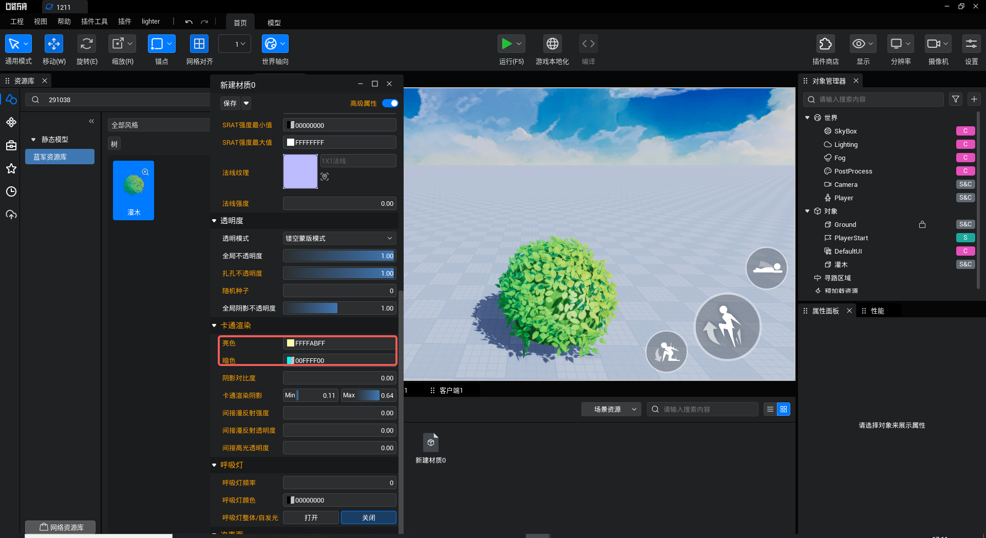986x538 pixels.
Task: Toggle the S&C badge of Camera
Action: pyautogui.click(x=965, y=184)
